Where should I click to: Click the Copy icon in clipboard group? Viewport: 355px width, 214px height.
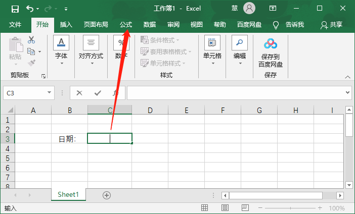[31, 51]
